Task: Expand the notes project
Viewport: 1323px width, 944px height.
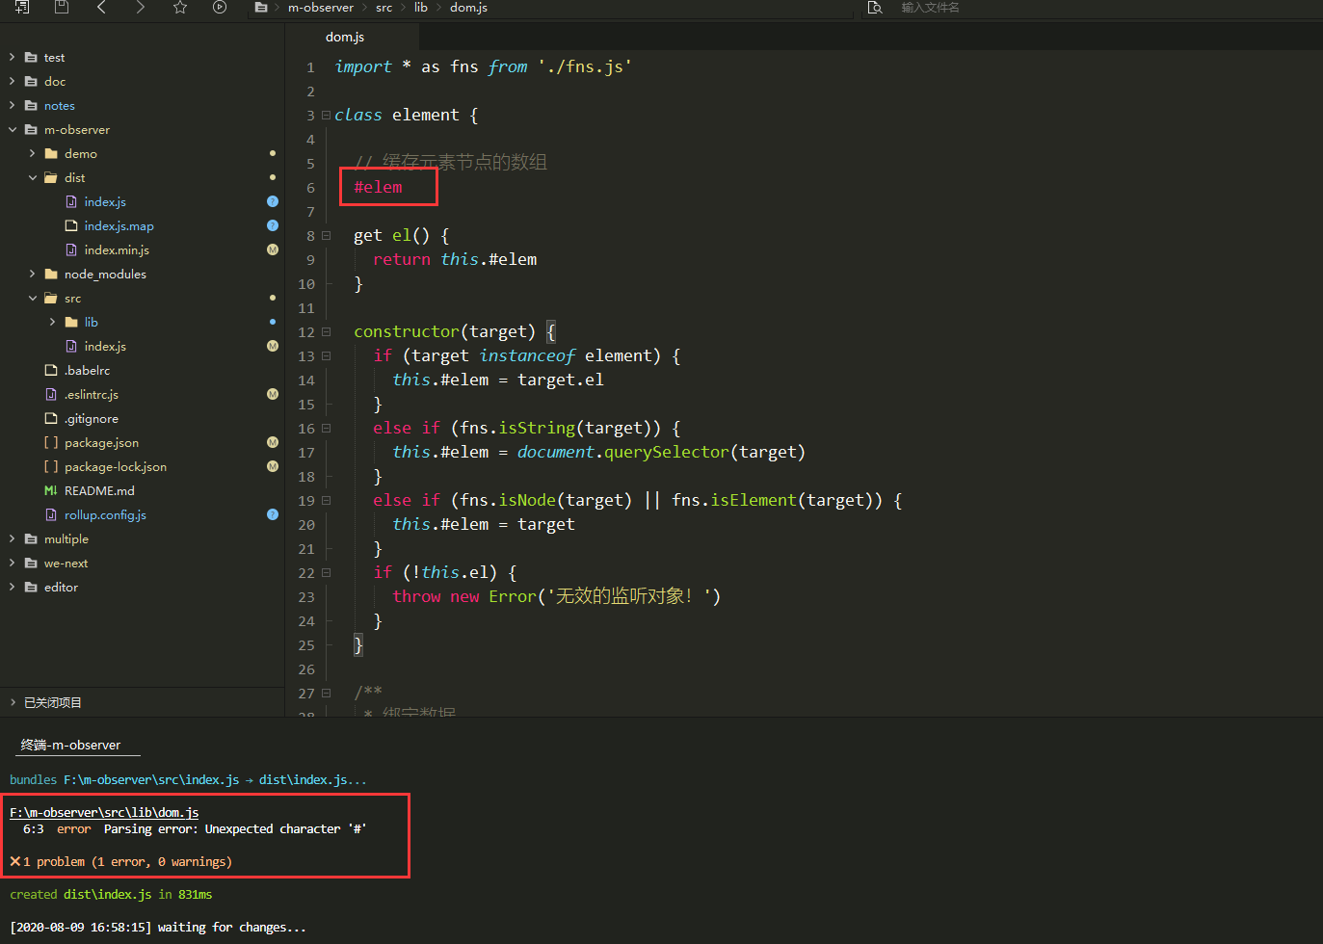Action: click(x=12, y=105)
